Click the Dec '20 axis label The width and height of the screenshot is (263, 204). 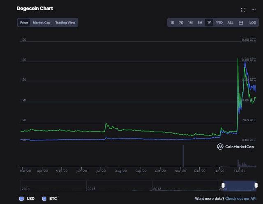click(x=200, y=171)
